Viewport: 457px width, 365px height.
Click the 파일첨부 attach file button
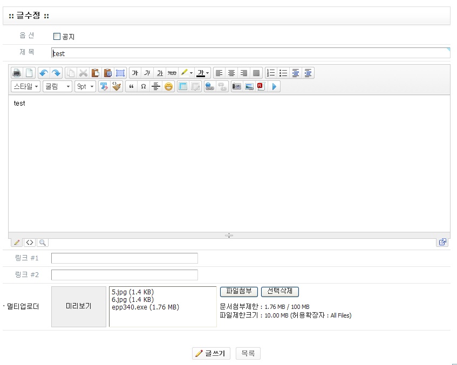239,291
